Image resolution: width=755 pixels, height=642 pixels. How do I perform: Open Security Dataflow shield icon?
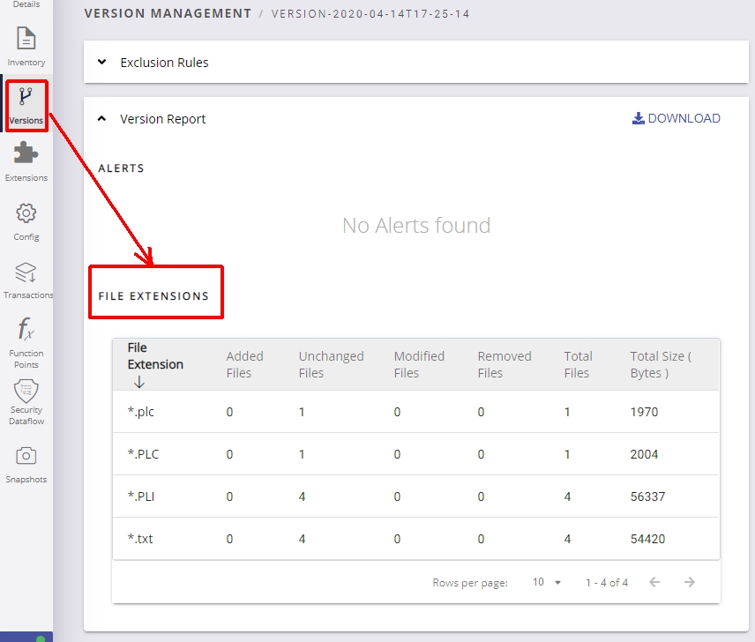click(26, 392)
